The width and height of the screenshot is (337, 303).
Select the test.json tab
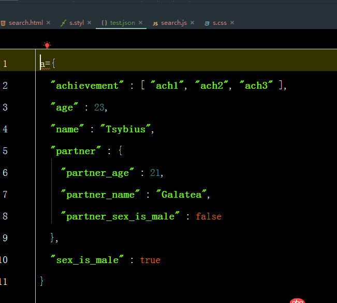click(x=123, y=23)
